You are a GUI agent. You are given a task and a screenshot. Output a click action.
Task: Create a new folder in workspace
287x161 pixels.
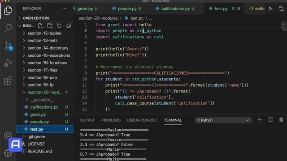point(50,26)
